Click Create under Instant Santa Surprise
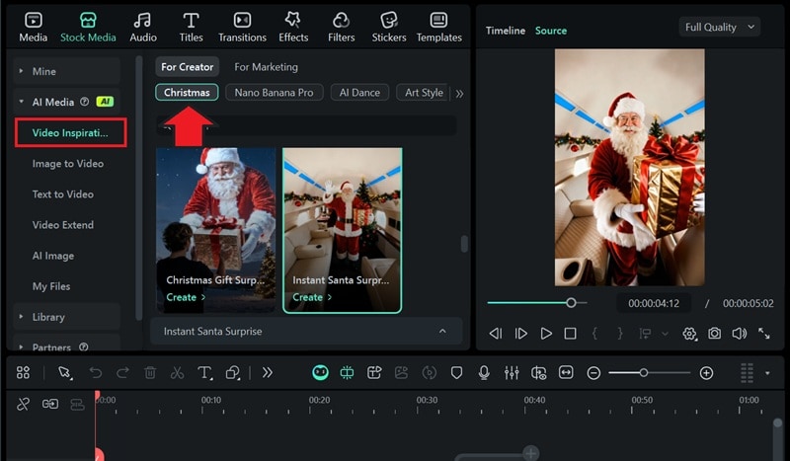Viewport: 790px width, 461px height. (x=312, y=297)
